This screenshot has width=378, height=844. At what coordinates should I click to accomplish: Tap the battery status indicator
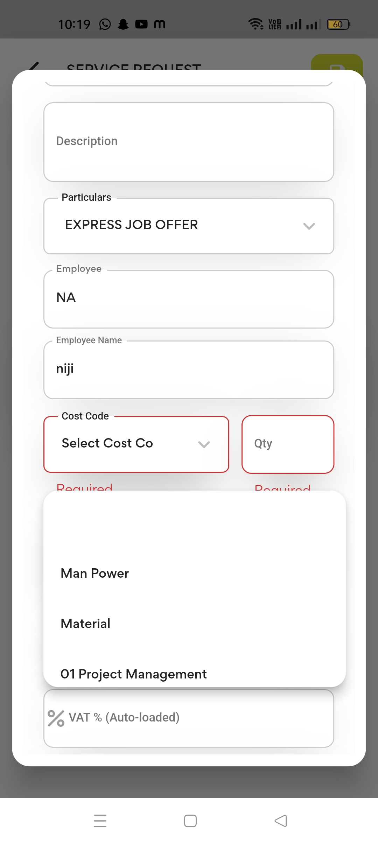[x=338, y=24]
